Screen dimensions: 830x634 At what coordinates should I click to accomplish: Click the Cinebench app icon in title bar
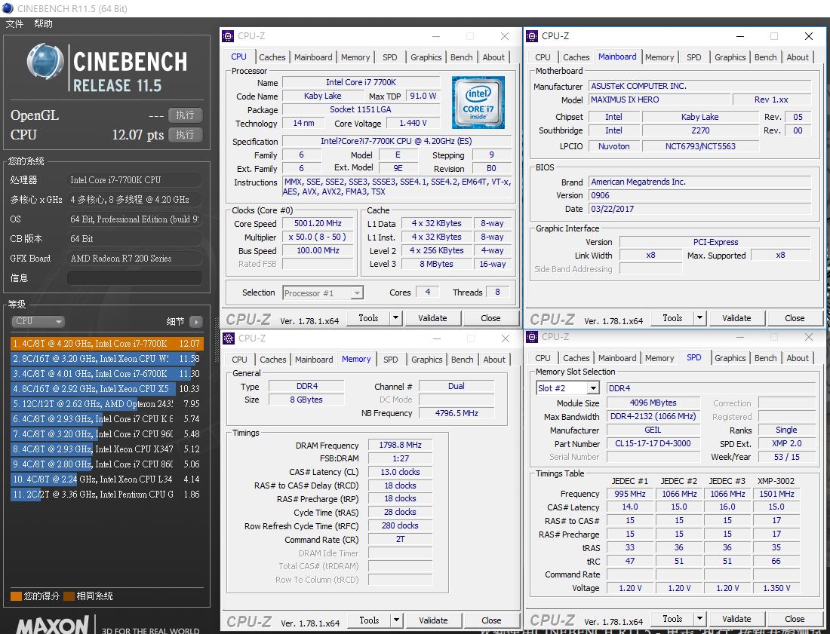[8, 8]
